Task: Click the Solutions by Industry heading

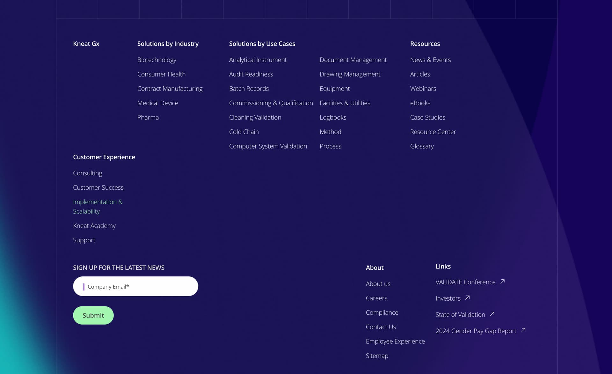Action: click(x=168, y=44)
